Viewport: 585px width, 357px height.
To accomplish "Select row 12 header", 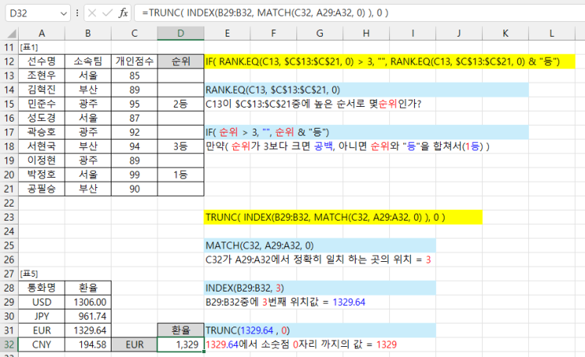I will tap(9, 62).
